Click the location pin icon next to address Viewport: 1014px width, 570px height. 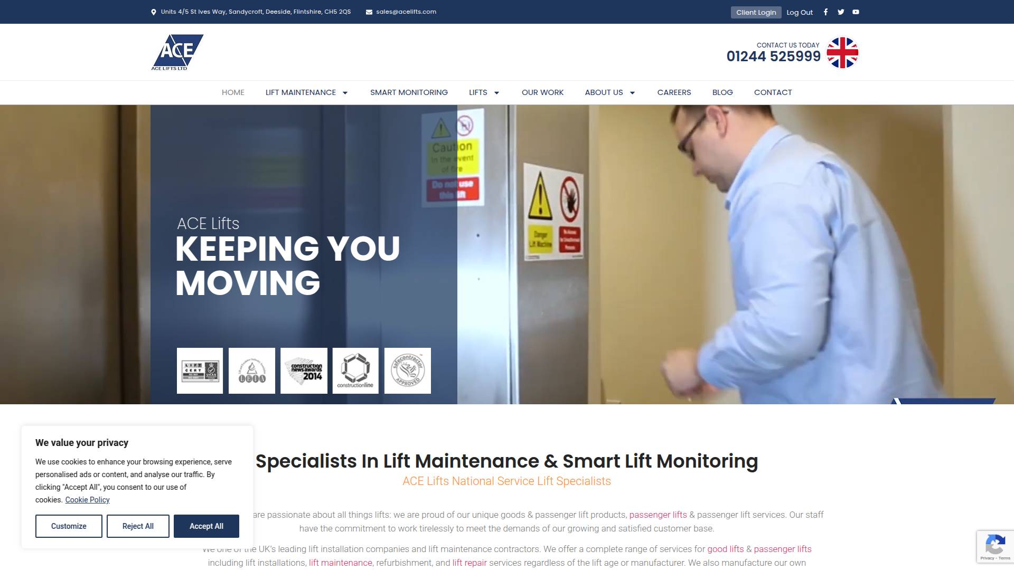click(154, 11)
